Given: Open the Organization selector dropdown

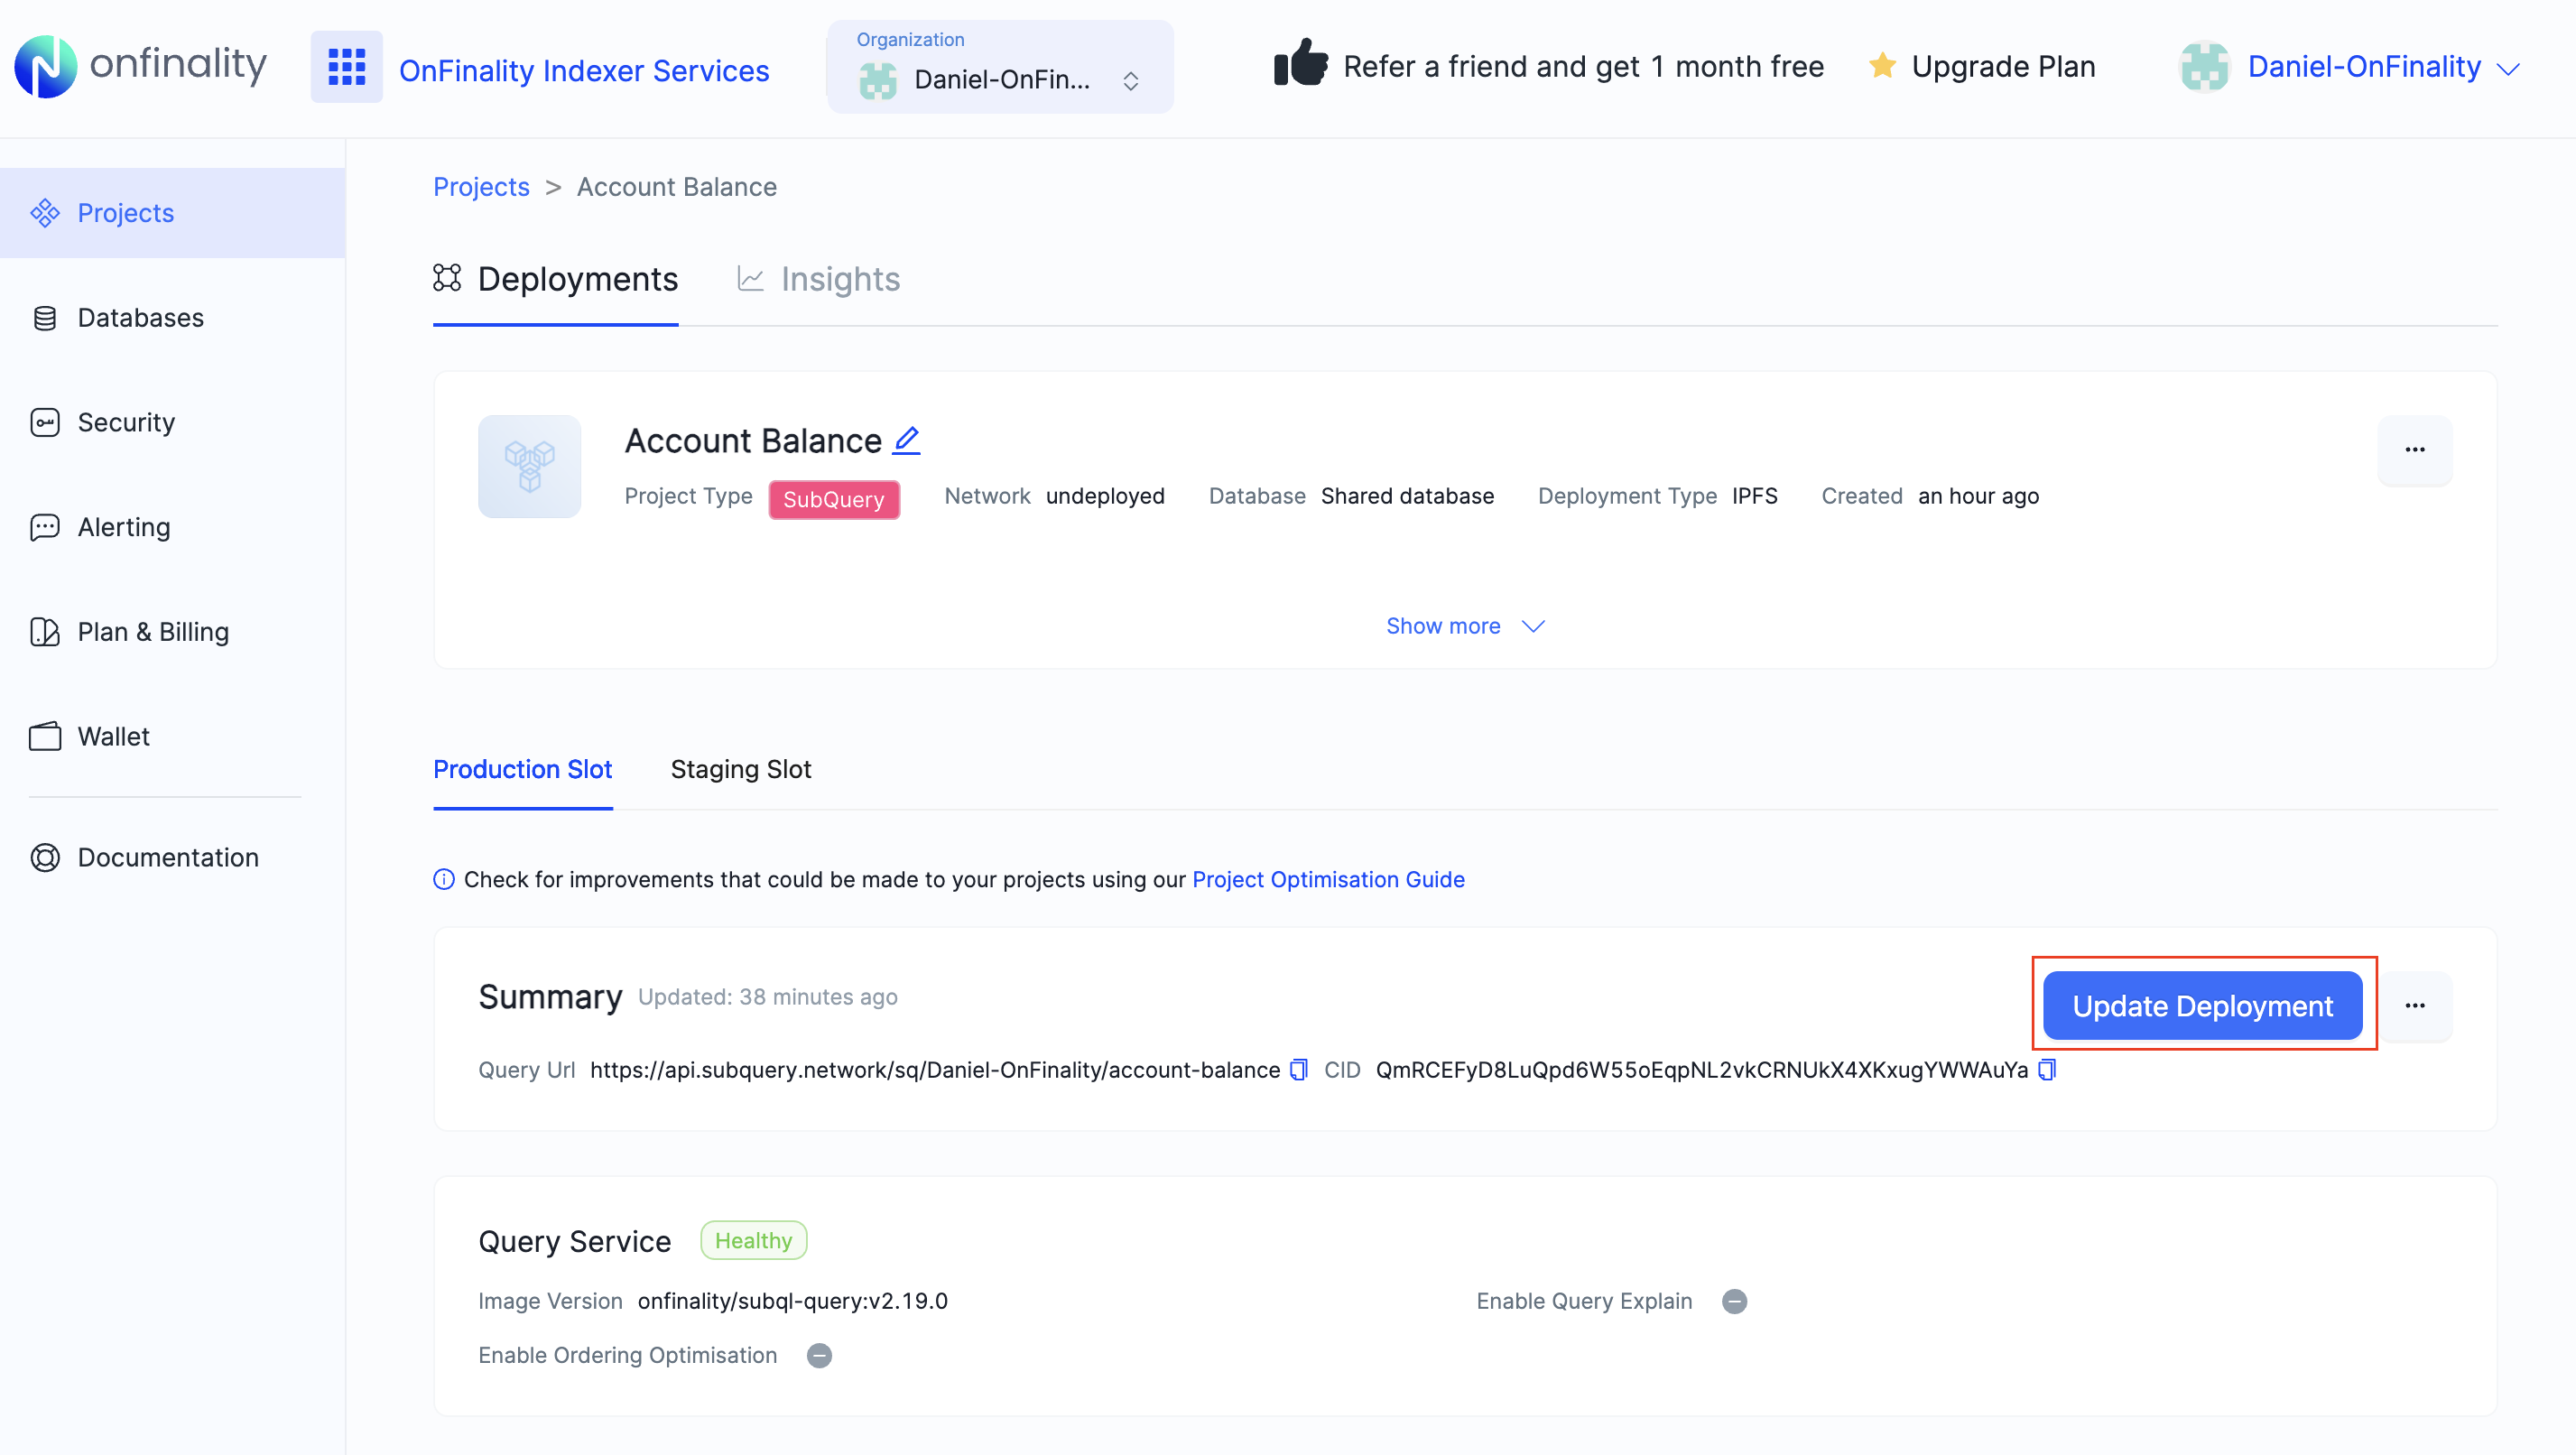Looking at the screenshot, I should [1000, 67].
